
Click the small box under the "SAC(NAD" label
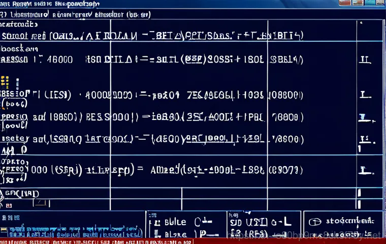pos(41,203)
